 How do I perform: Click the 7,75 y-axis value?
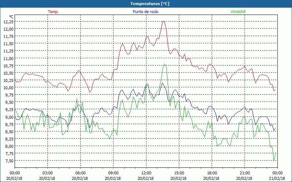point(9,153)
